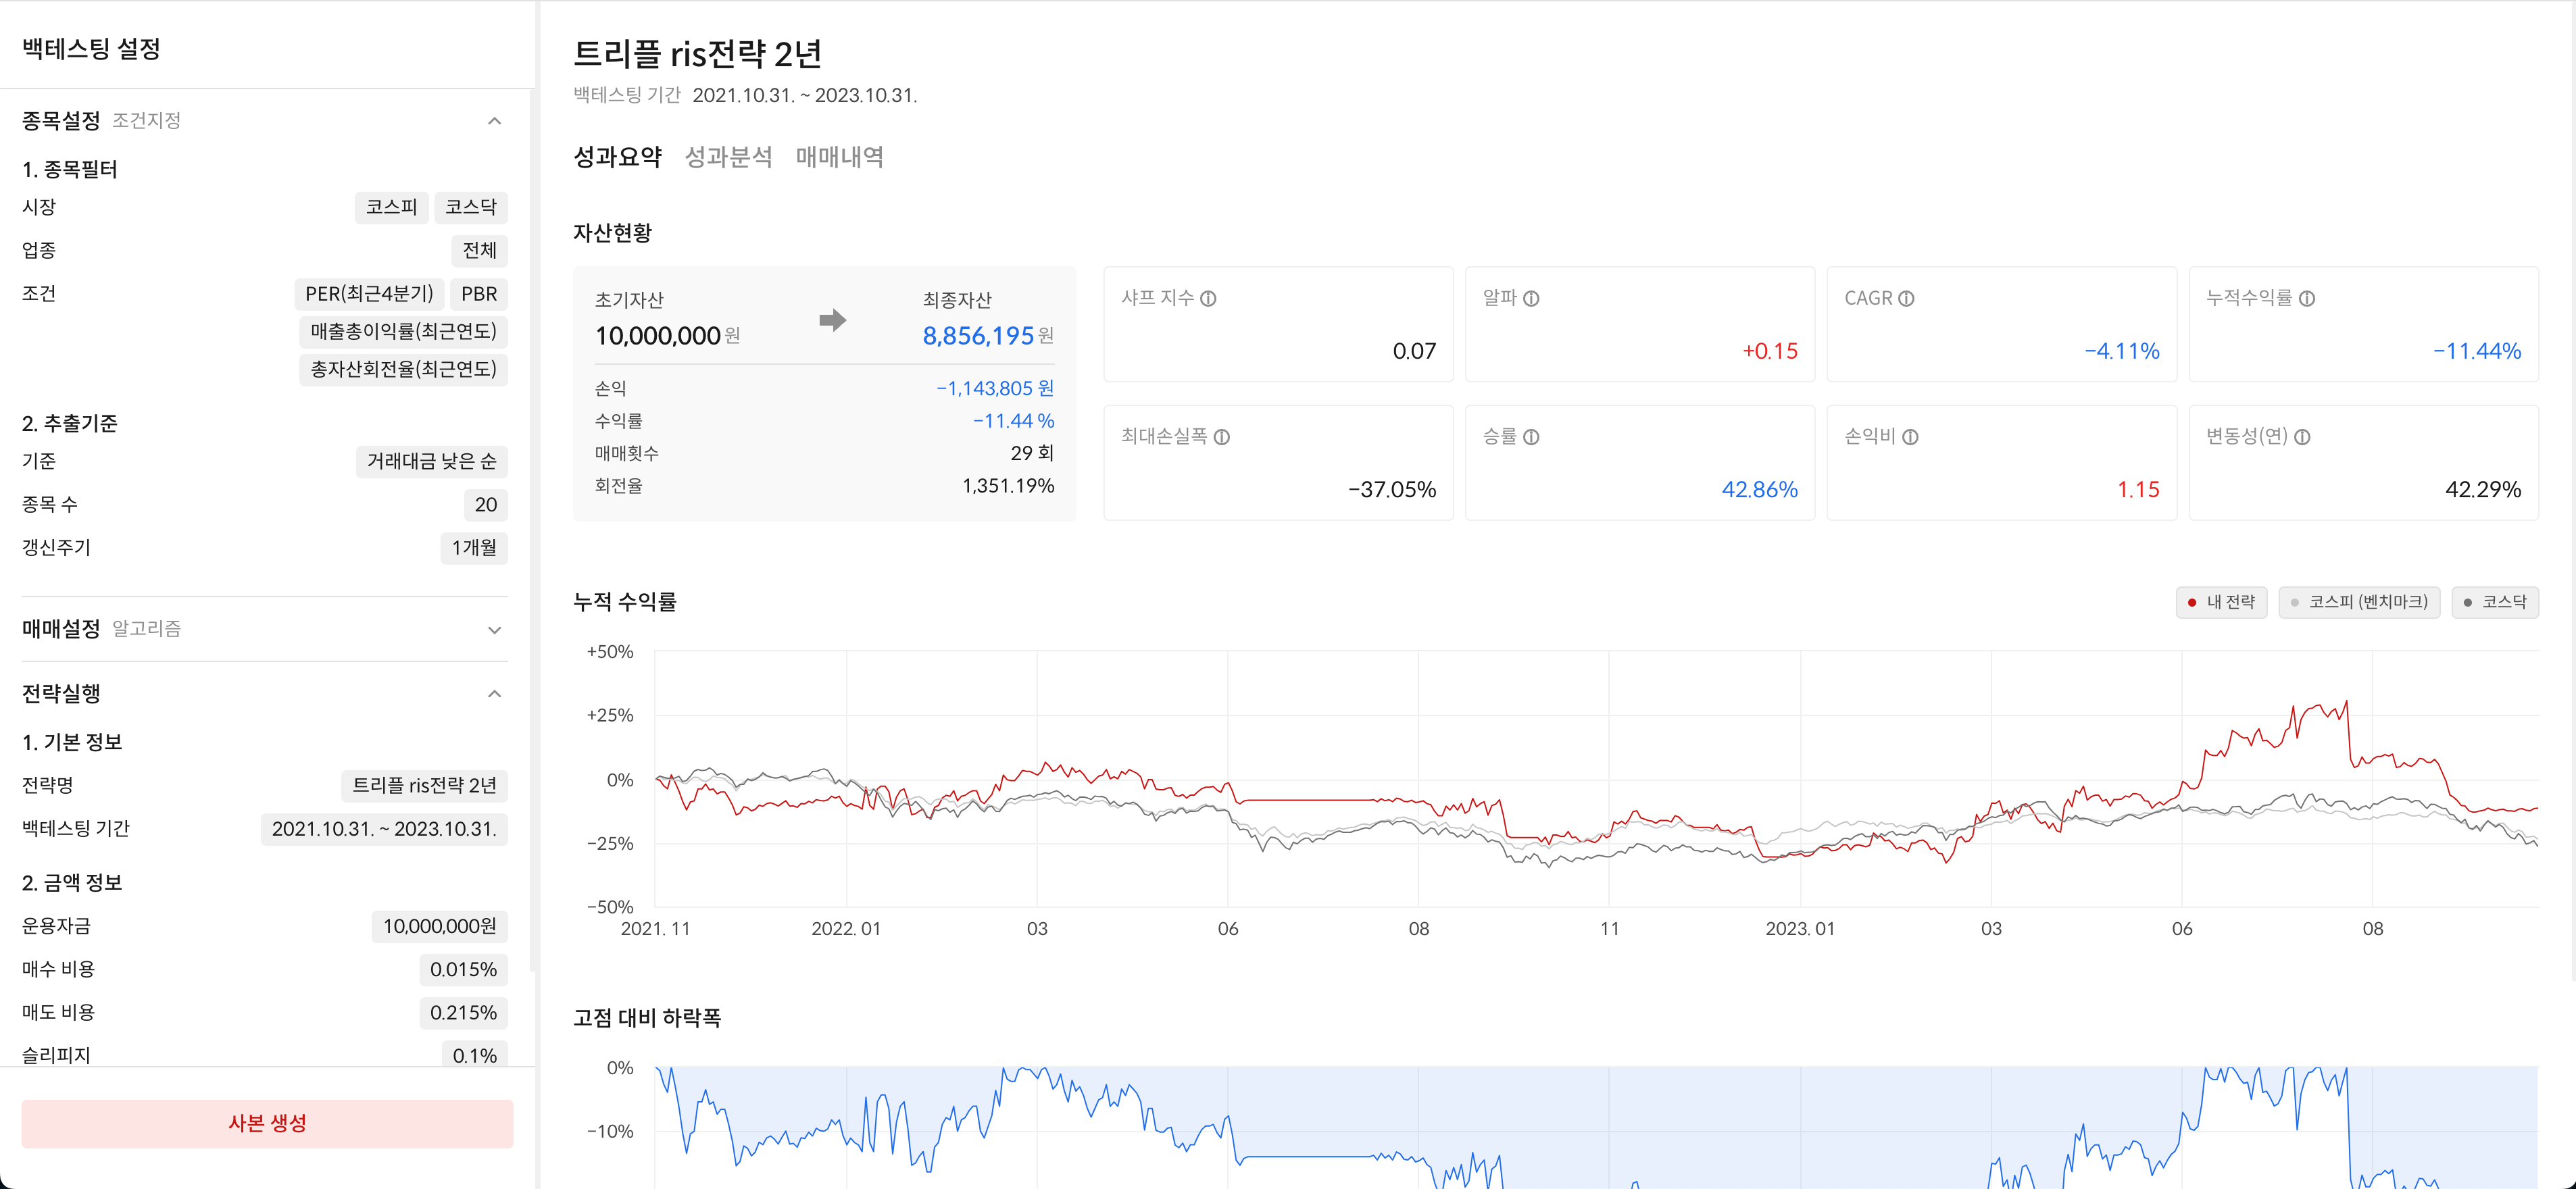Screen dimensions: 2576x1189
Task: Switch to the 성과요약 tab
Action: point(617,157)
